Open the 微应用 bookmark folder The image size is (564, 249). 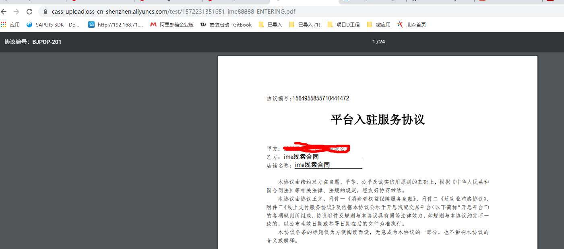(378, 24)
